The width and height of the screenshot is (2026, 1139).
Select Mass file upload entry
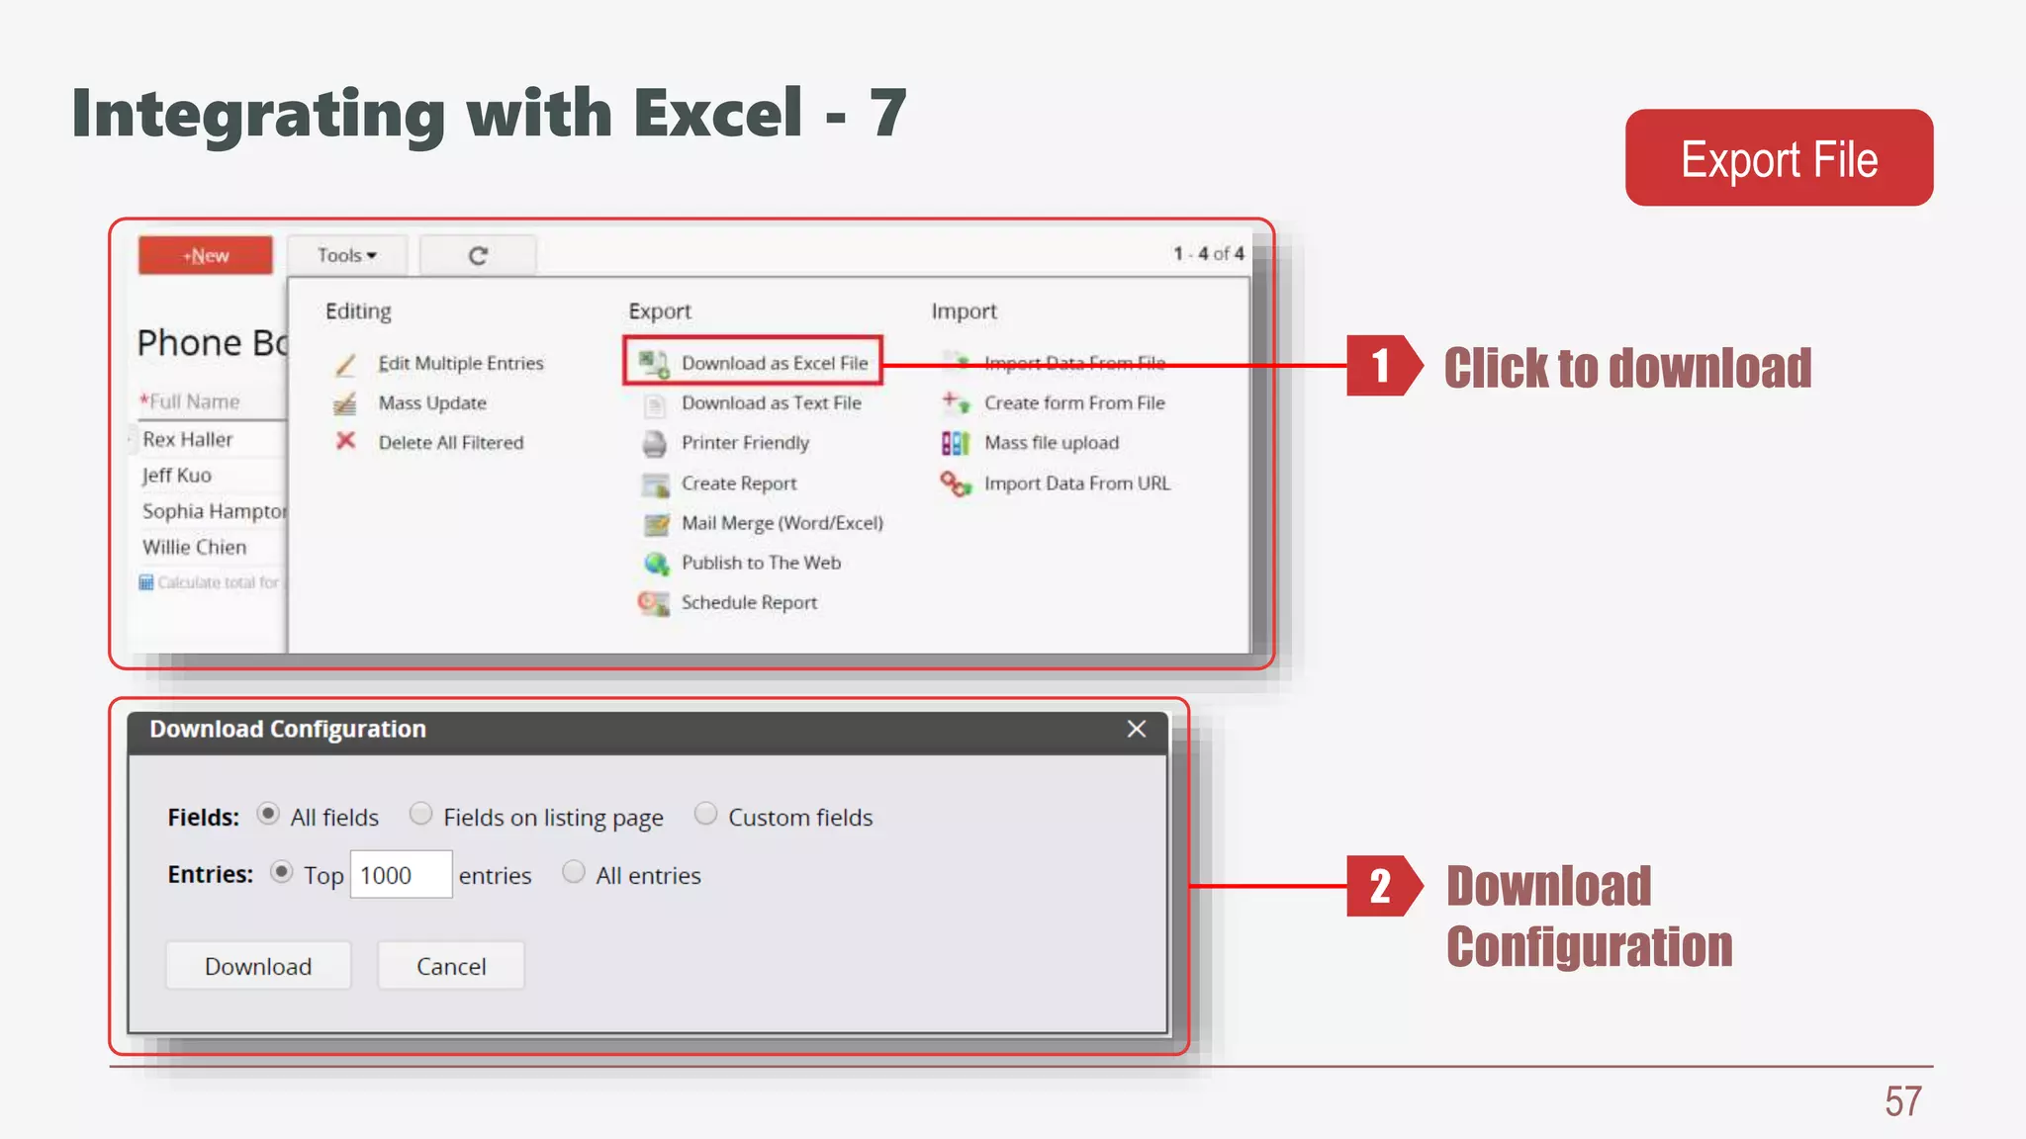[x=1052, y=443]
